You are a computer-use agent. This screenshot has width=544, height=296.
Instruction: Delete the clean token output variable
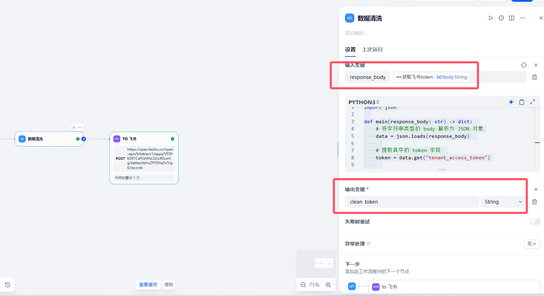[535, 202]
